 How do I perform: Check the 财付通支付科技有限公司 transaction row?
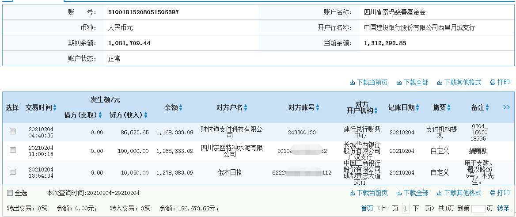12,132
